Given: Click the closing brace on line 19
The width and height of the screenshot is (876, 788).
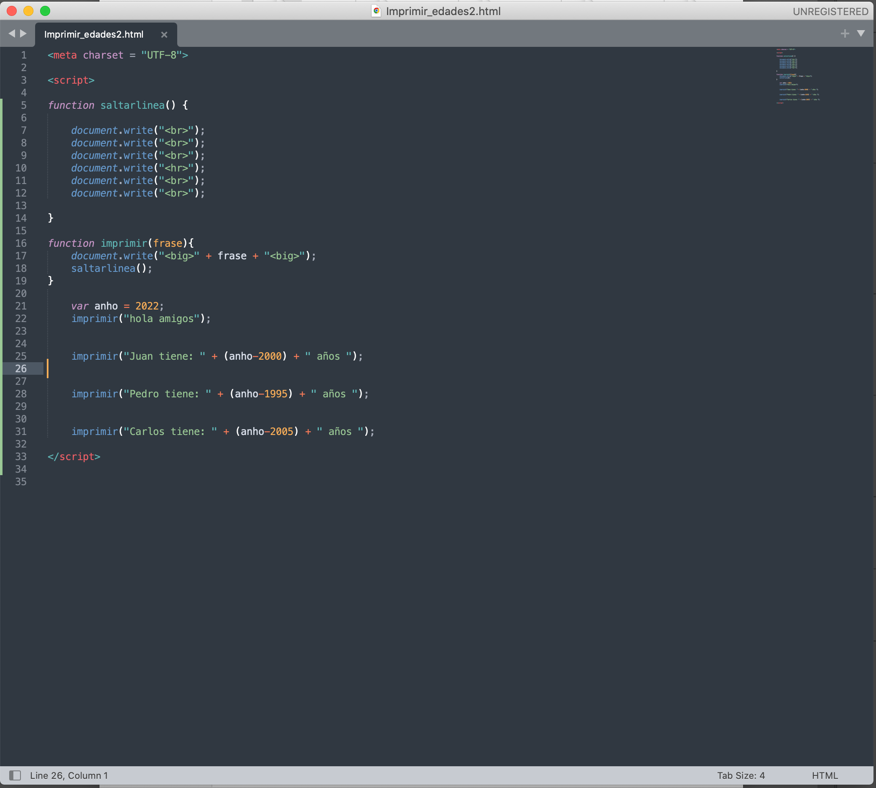Looking at the screenshot, I should (51, 281).
